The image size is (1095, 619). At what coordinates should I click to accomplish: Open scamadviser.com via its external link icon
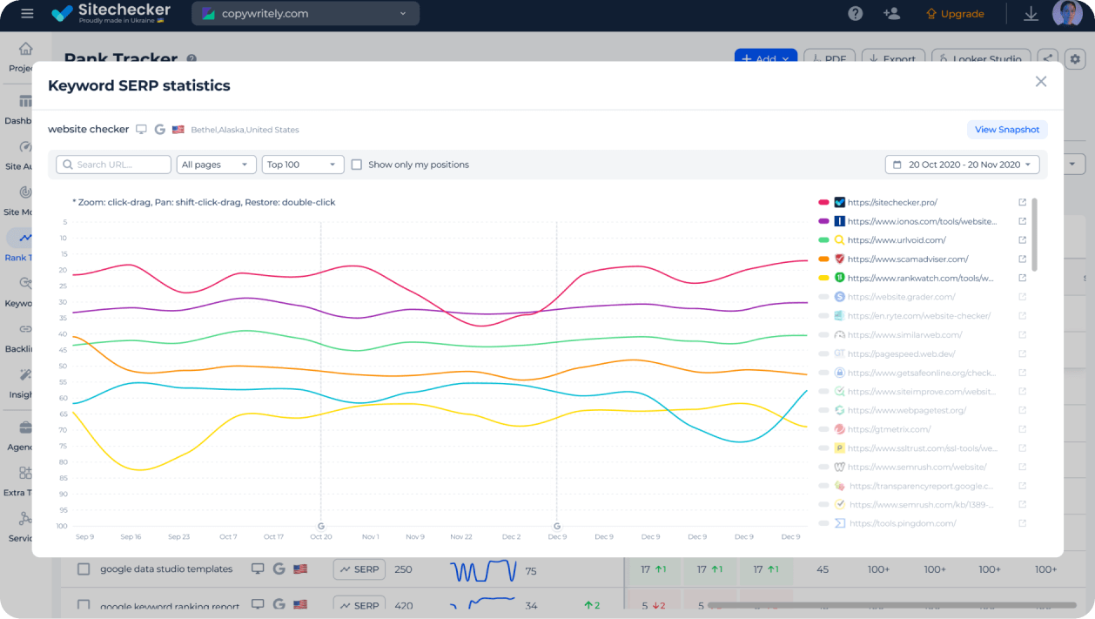(1023, 259)
